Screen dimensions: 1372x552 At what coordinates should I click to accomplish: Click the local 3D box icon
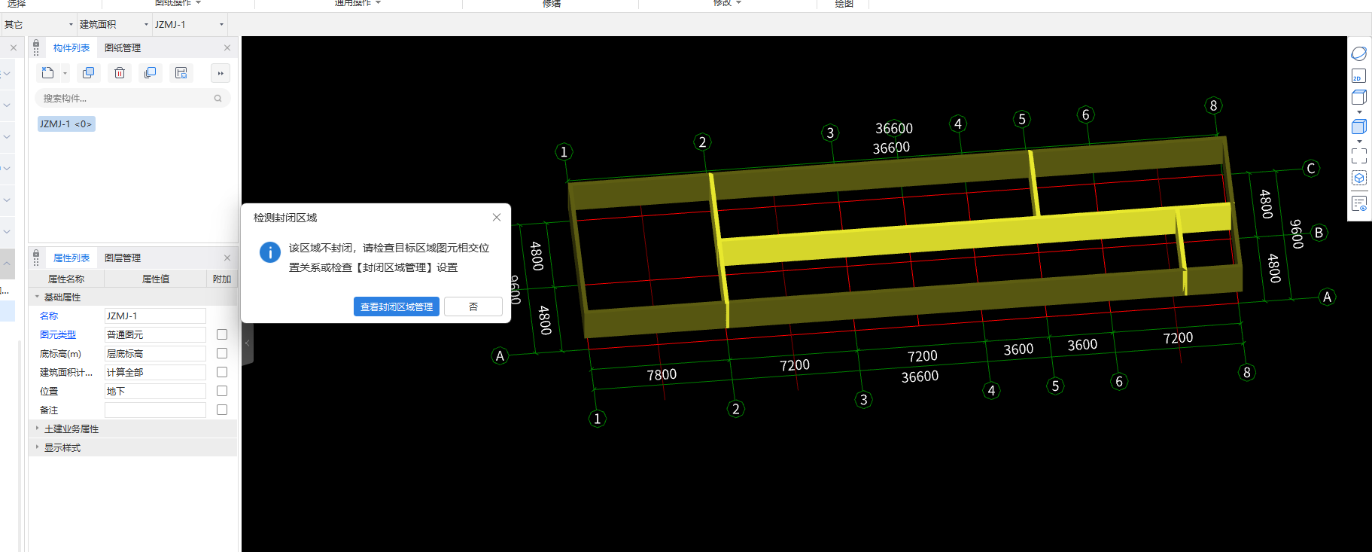point(1358,178)
